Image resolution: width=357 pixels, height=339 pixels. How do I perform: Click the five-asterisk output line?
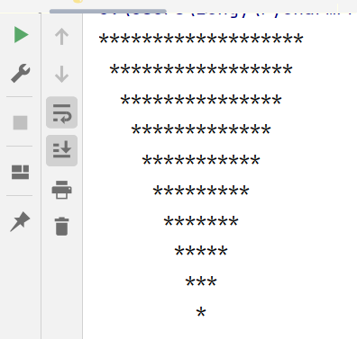pos(201,252)
